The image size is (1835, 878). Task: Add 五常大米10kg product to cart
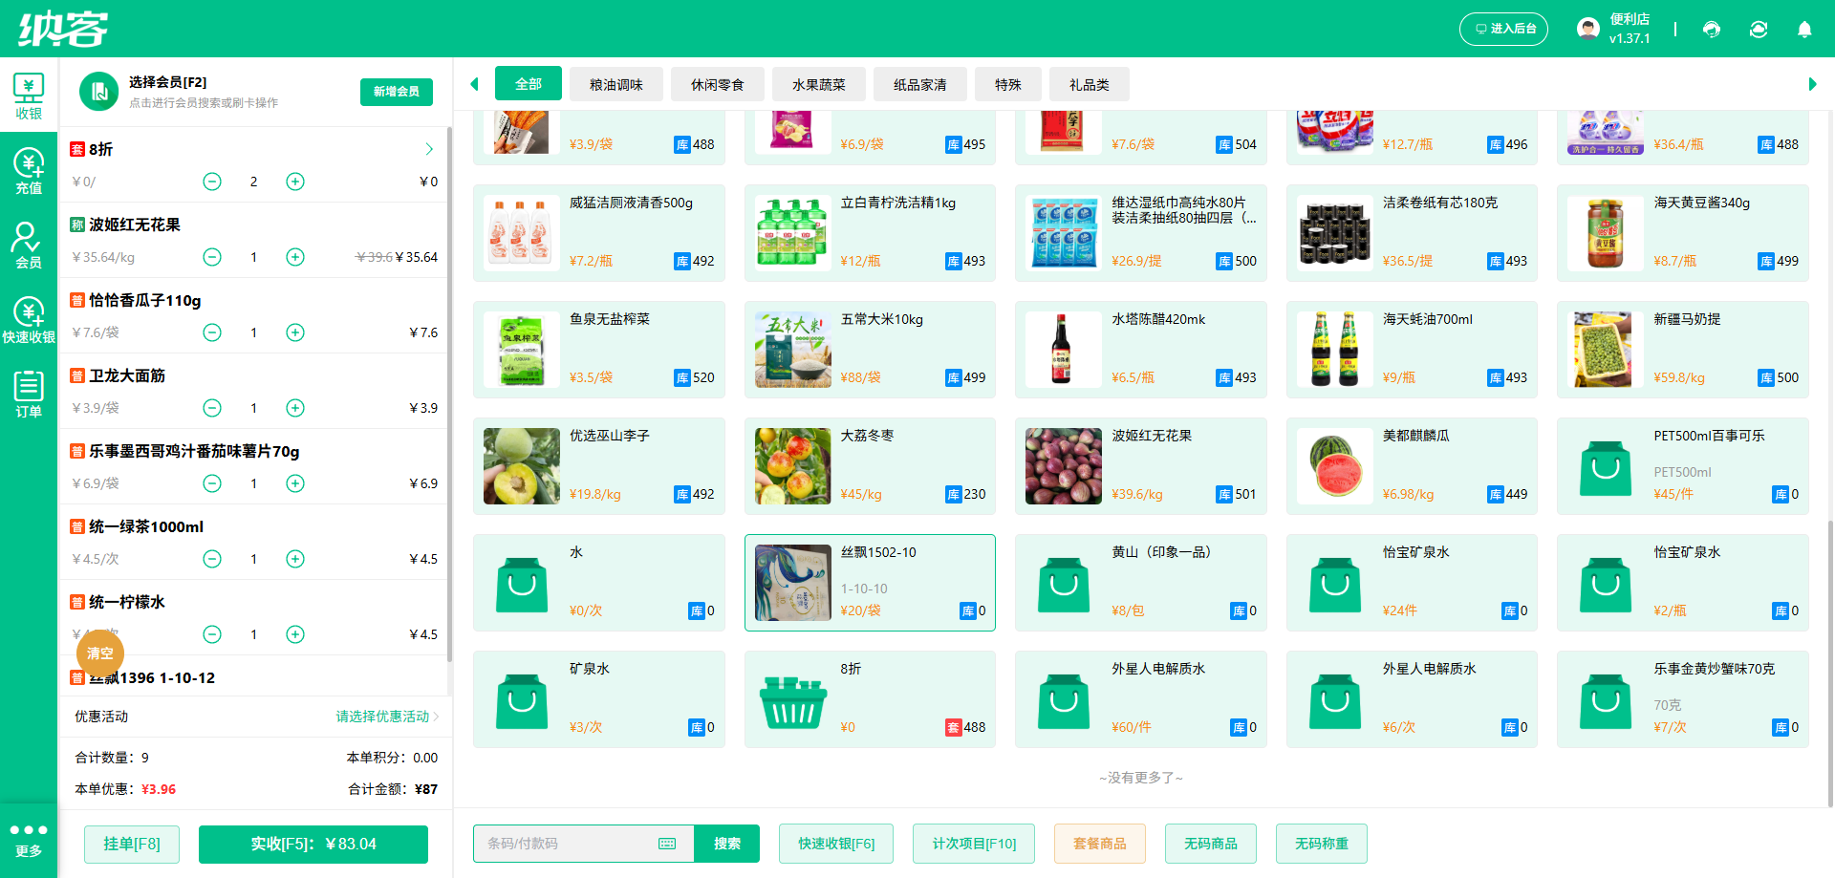click(870, 350)
